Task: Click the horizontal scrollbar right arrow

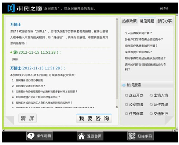Action: point(174,130)
